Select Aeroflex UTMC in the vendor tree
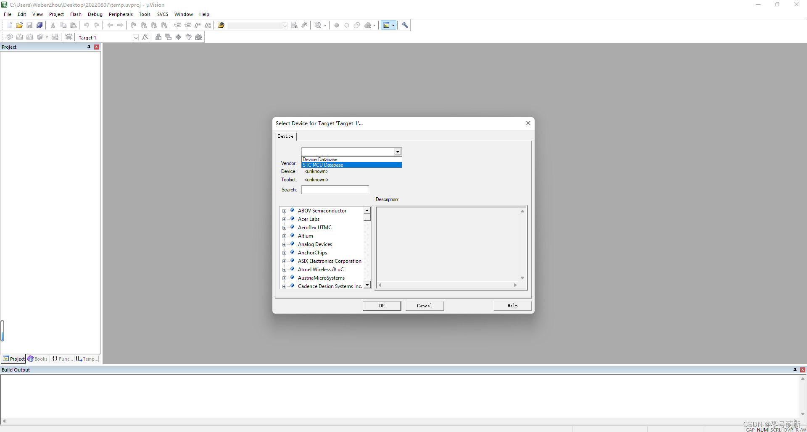This screenshot has height=432, width=807. click(315, 228)
